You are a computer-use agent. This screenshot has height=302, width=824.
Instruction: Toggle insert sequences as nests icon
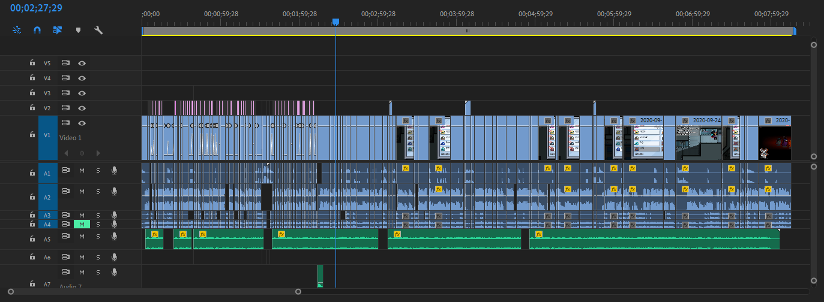(16, 29)
